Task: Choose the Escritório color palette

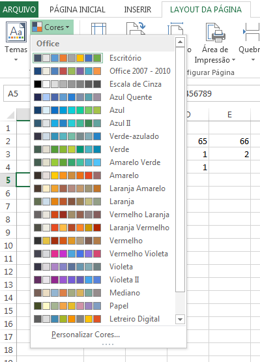Action: click(x=103, y=58)
